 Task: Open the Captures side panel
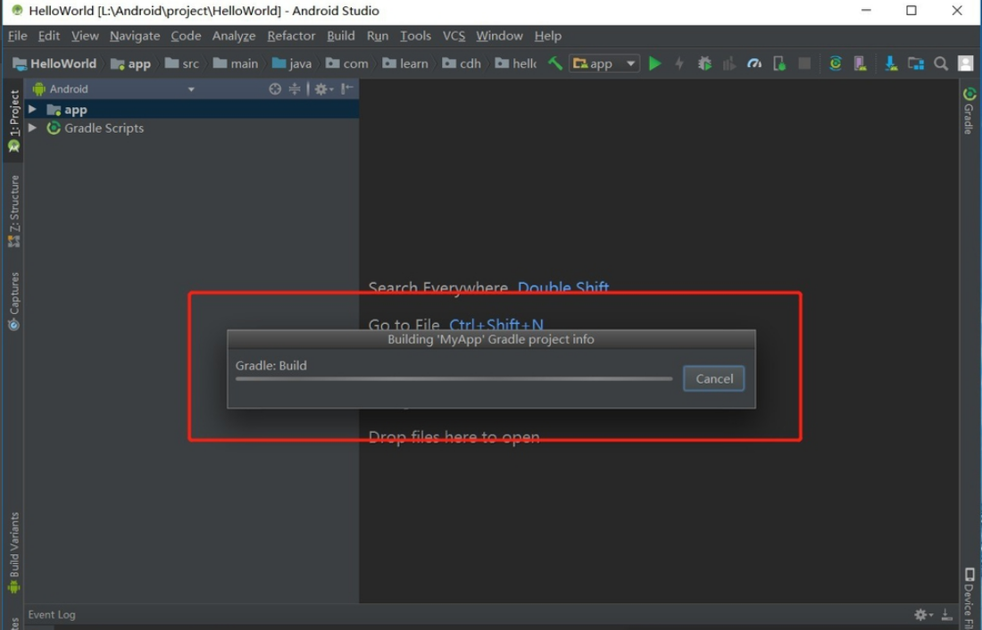pos(13,294)
